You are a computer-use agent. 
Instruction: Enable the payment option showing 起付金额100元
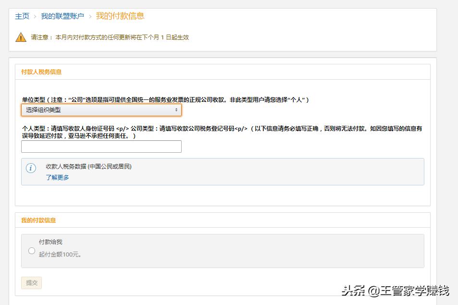(x=32, y=250)
